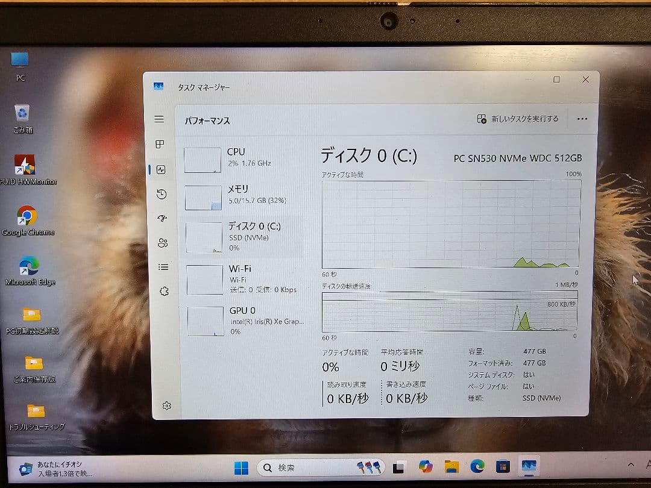651x488 pixels.
Task: Expand the Task Manager navigation sidebar
Action: click(x=159, y=119)
